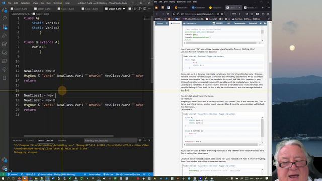Place cursor on line 17 NewClass1
322x181 pixels.
click(x=32, y=95)
